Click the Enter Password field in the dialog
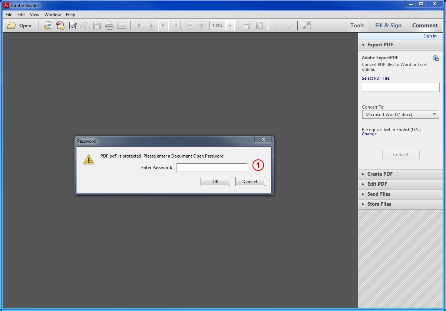 click(212, 168)
